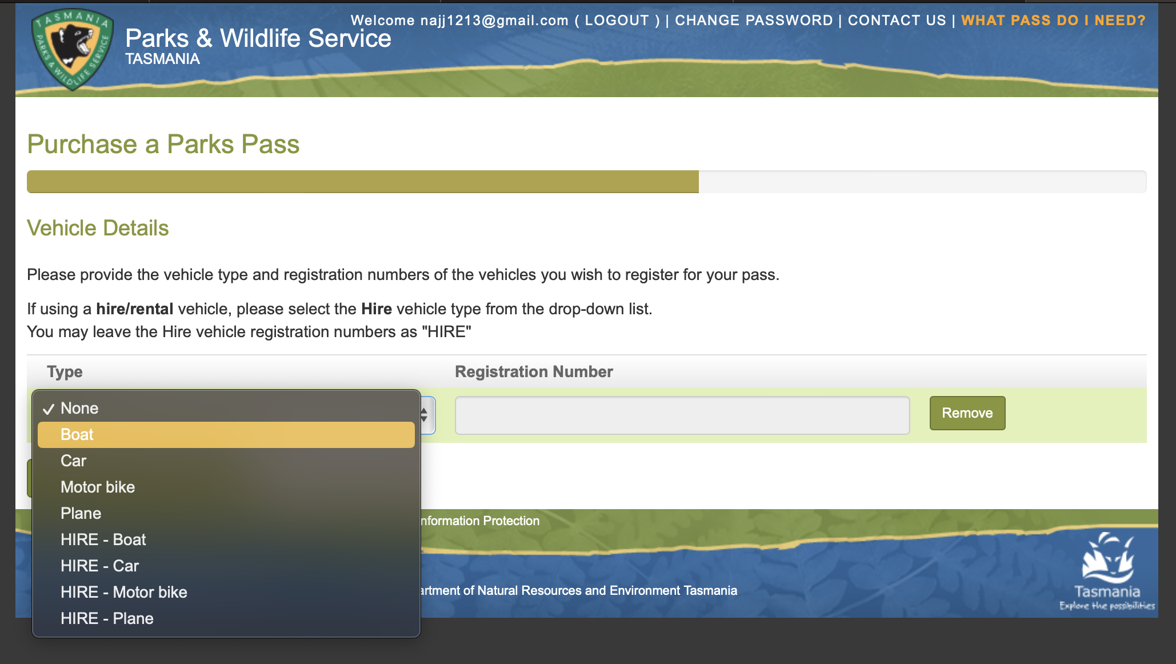Screen dimensions: 1176x664
Task: Click the Tasmania Parks & Wildlife shield logo
Action: click(73, 49)
